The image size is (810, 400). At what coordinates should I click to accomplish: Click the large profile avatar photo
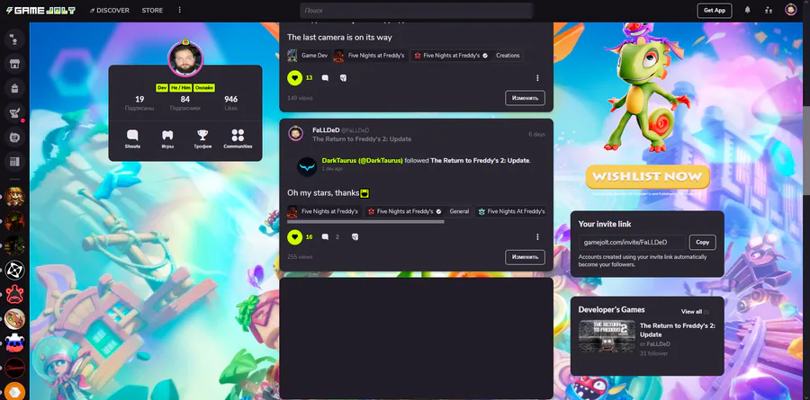coord(185,59)
